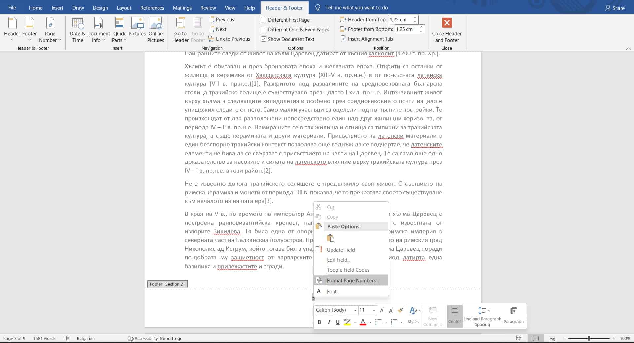This screenshot has width=634, height=343.
Task: Open the References ribbon tab
Action: pyautogui.click(x=152, y=8)
